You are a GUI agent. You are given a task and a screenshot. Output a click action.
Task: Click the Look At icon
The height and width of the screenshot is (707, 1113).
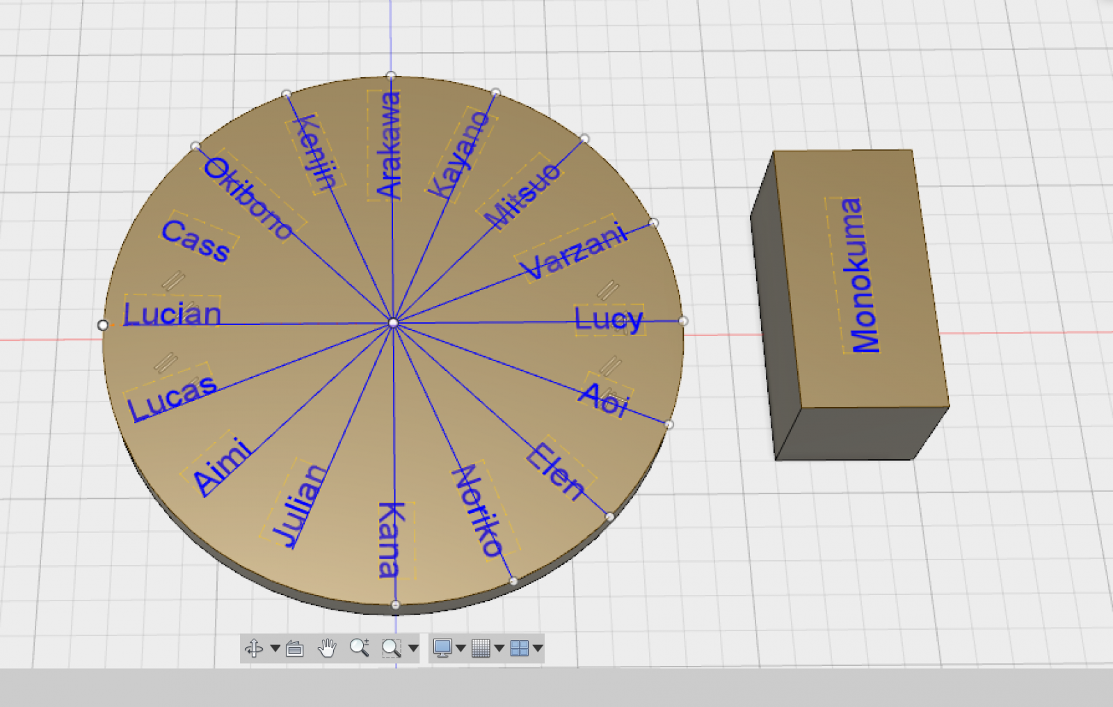[295, 649]
